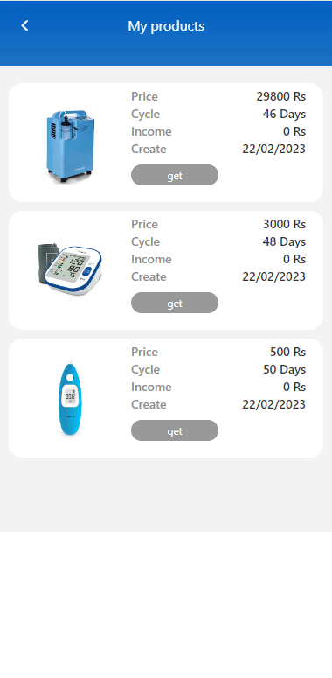Tap get button for 500 Rs product
The image size is (332, 678).
(175, 430)
